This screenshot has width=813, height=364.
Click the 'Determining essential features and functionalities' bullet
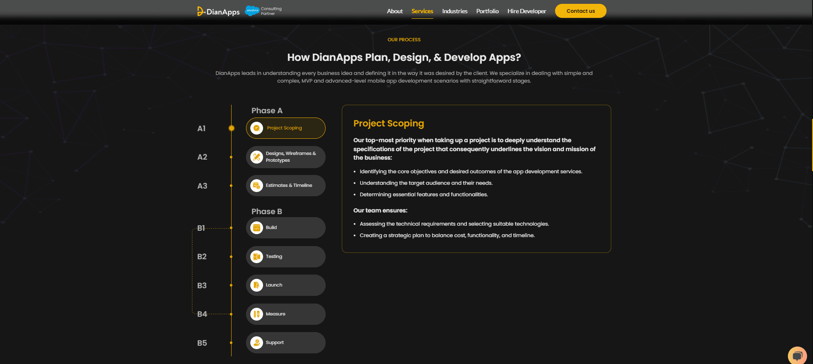(424, 195)
